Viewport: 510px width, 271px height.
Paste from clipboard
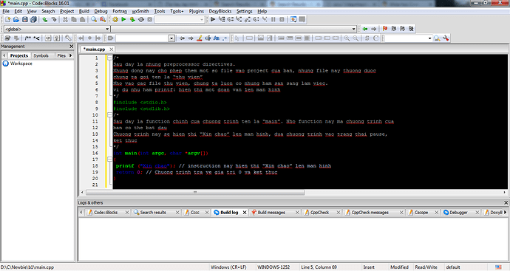coord(82,19)
